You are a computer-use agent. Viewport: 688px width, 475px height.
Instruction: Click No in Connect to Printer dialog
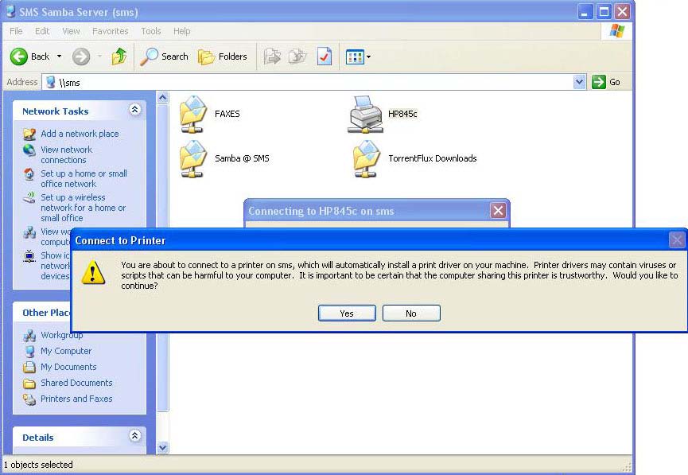[411, 313]
